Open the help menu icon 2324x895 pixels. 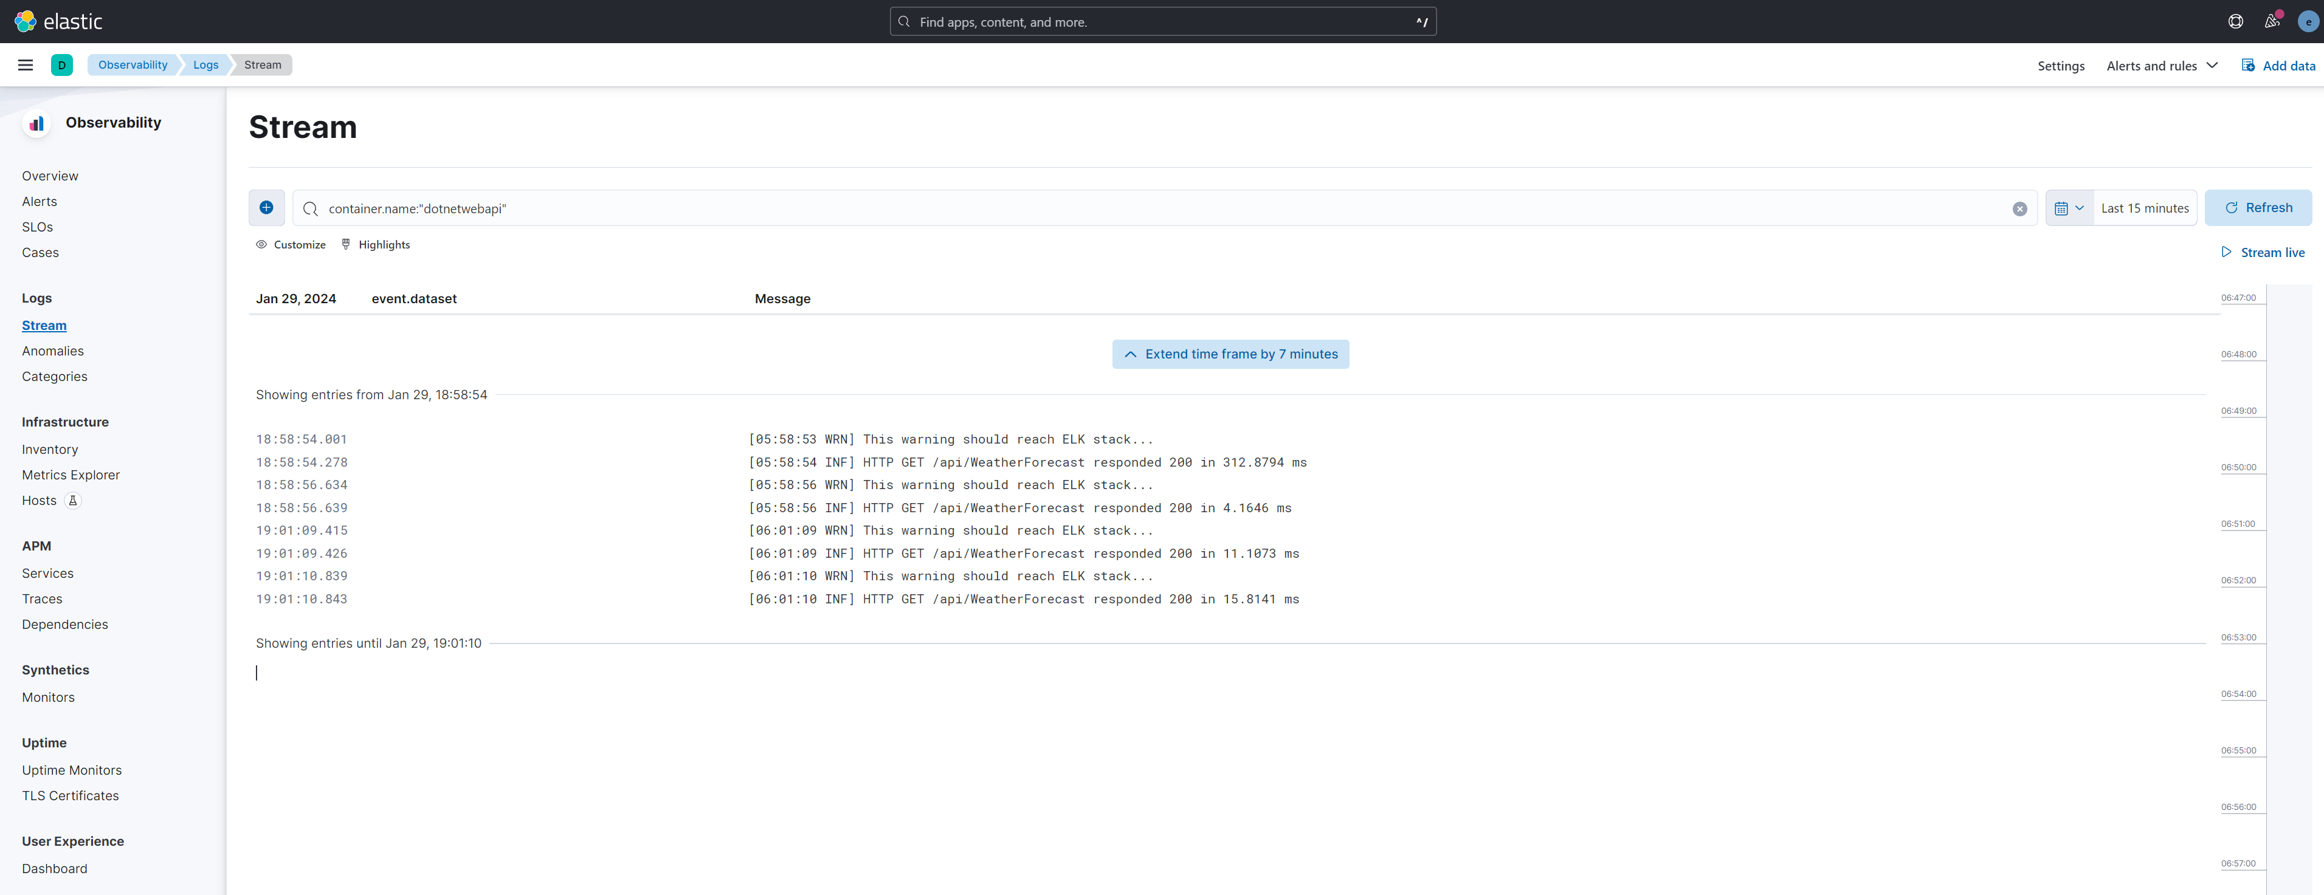coord(2235,22)
